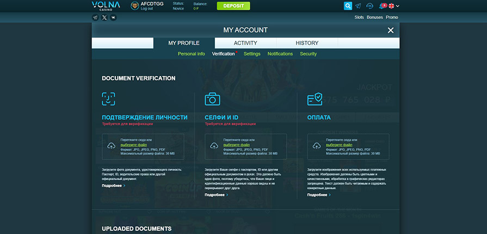Click выберите файл link for identity document

[134, 145]
